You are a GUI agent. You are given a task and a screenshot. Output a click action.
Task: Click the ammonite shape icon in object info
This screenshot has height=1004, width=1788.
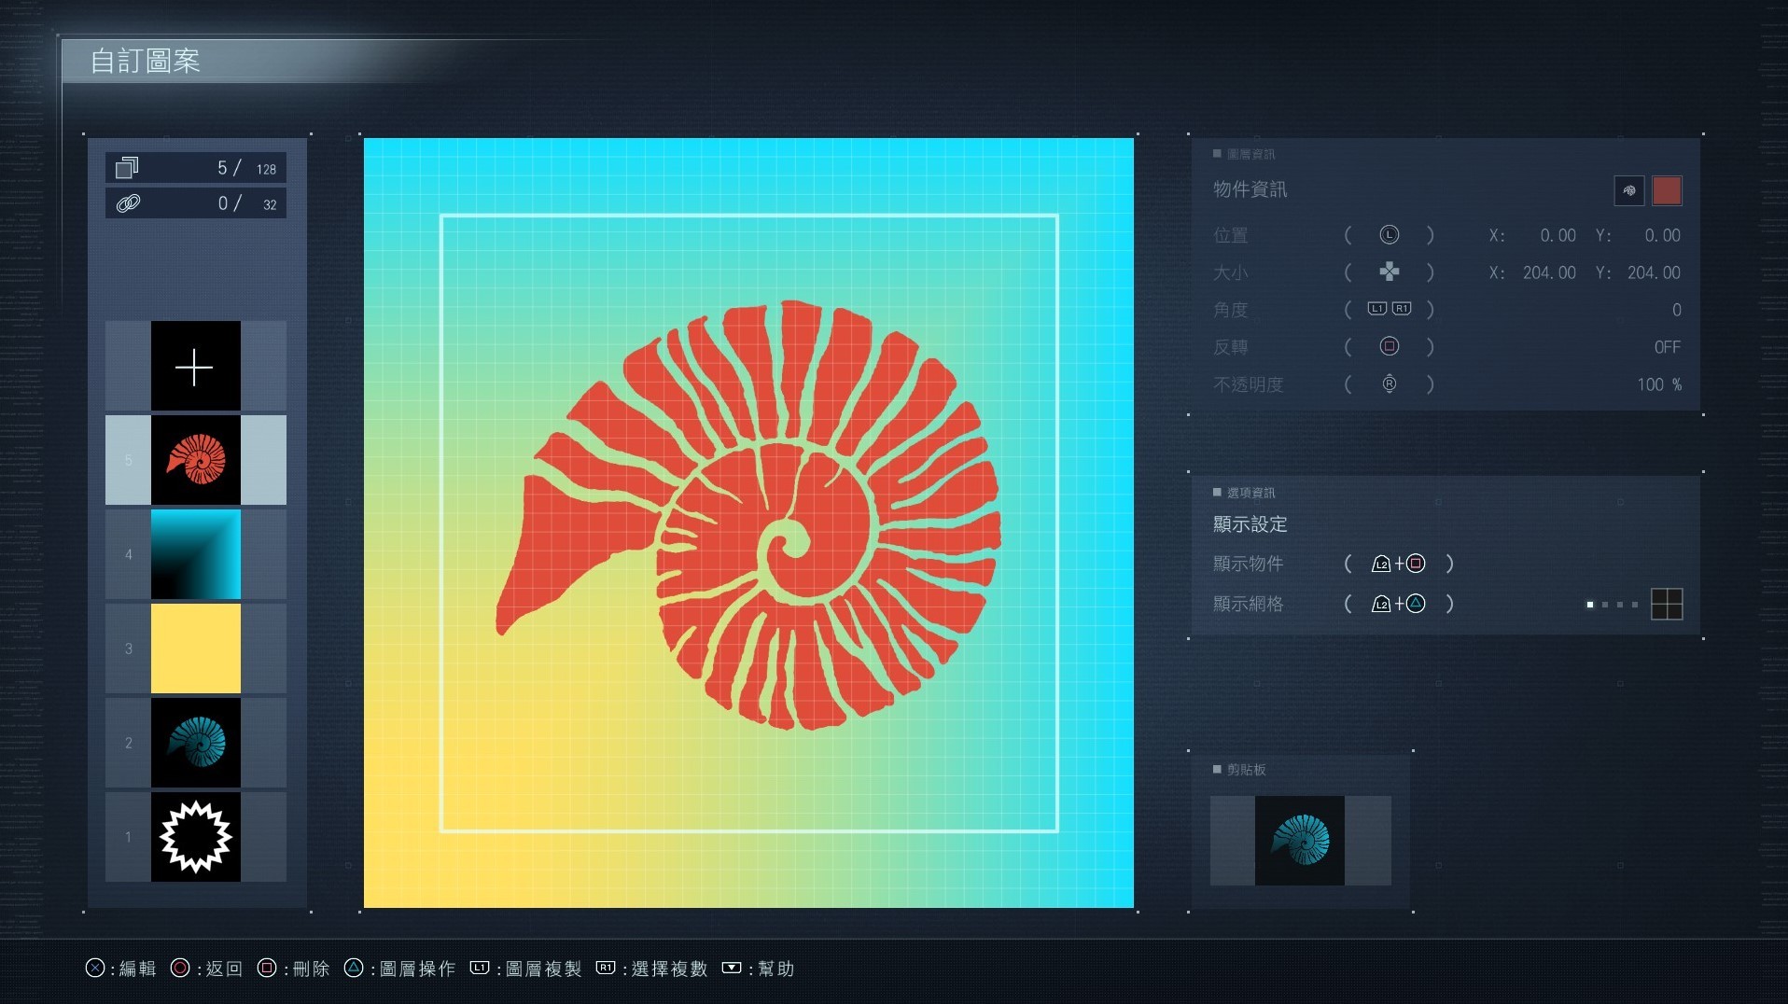point(1629,190)
